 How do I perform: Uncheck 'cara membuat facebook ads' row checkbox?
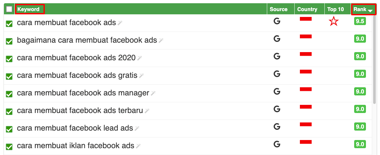[9, 23]
